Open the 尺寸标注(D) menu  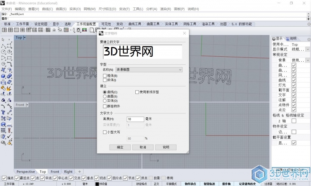click(x=107, y=9)
